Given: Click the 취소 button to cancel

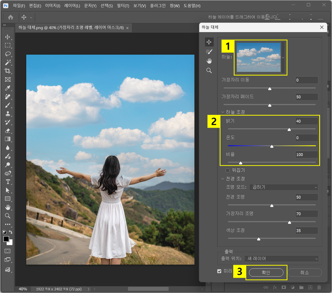Looking at the screenshot, I should click(305, 272).
